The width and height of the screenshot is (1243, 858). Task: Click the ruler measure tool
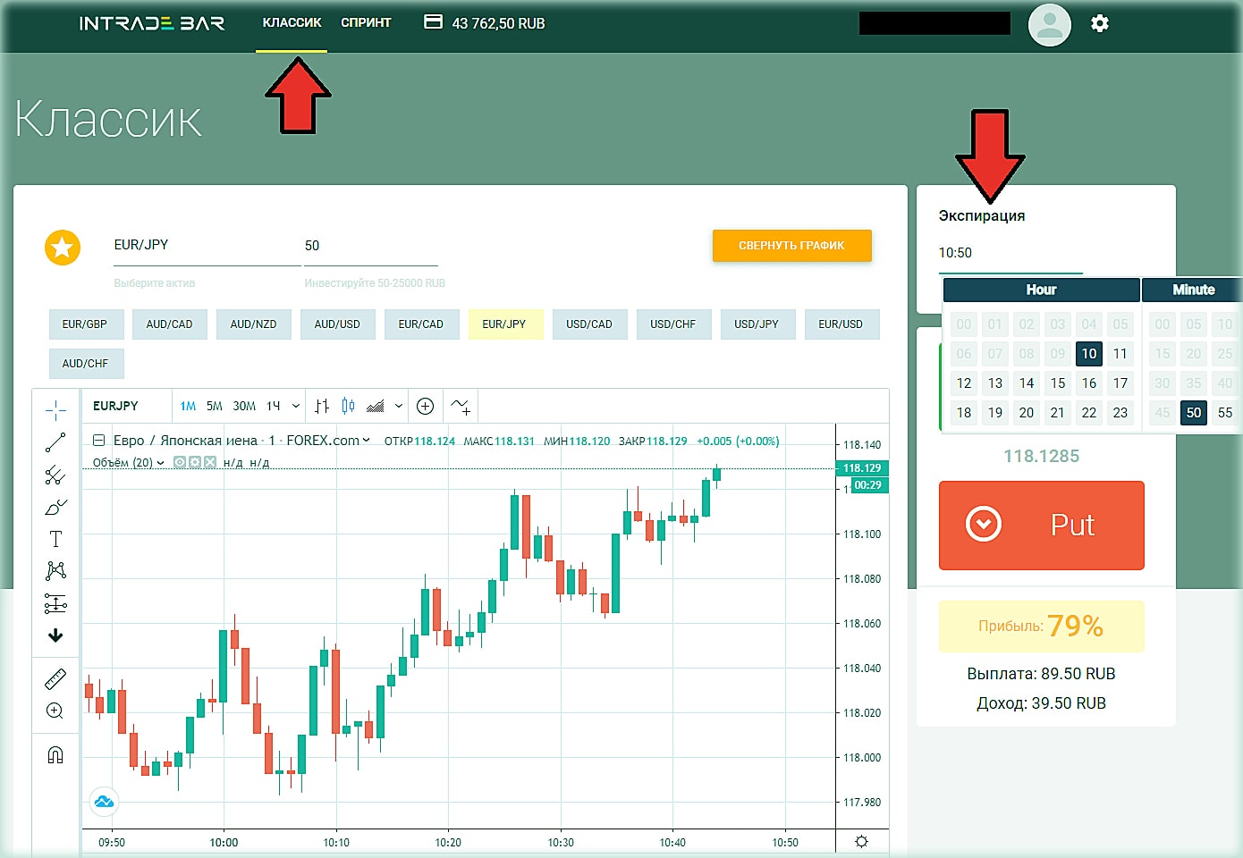[x=55, y=677]
